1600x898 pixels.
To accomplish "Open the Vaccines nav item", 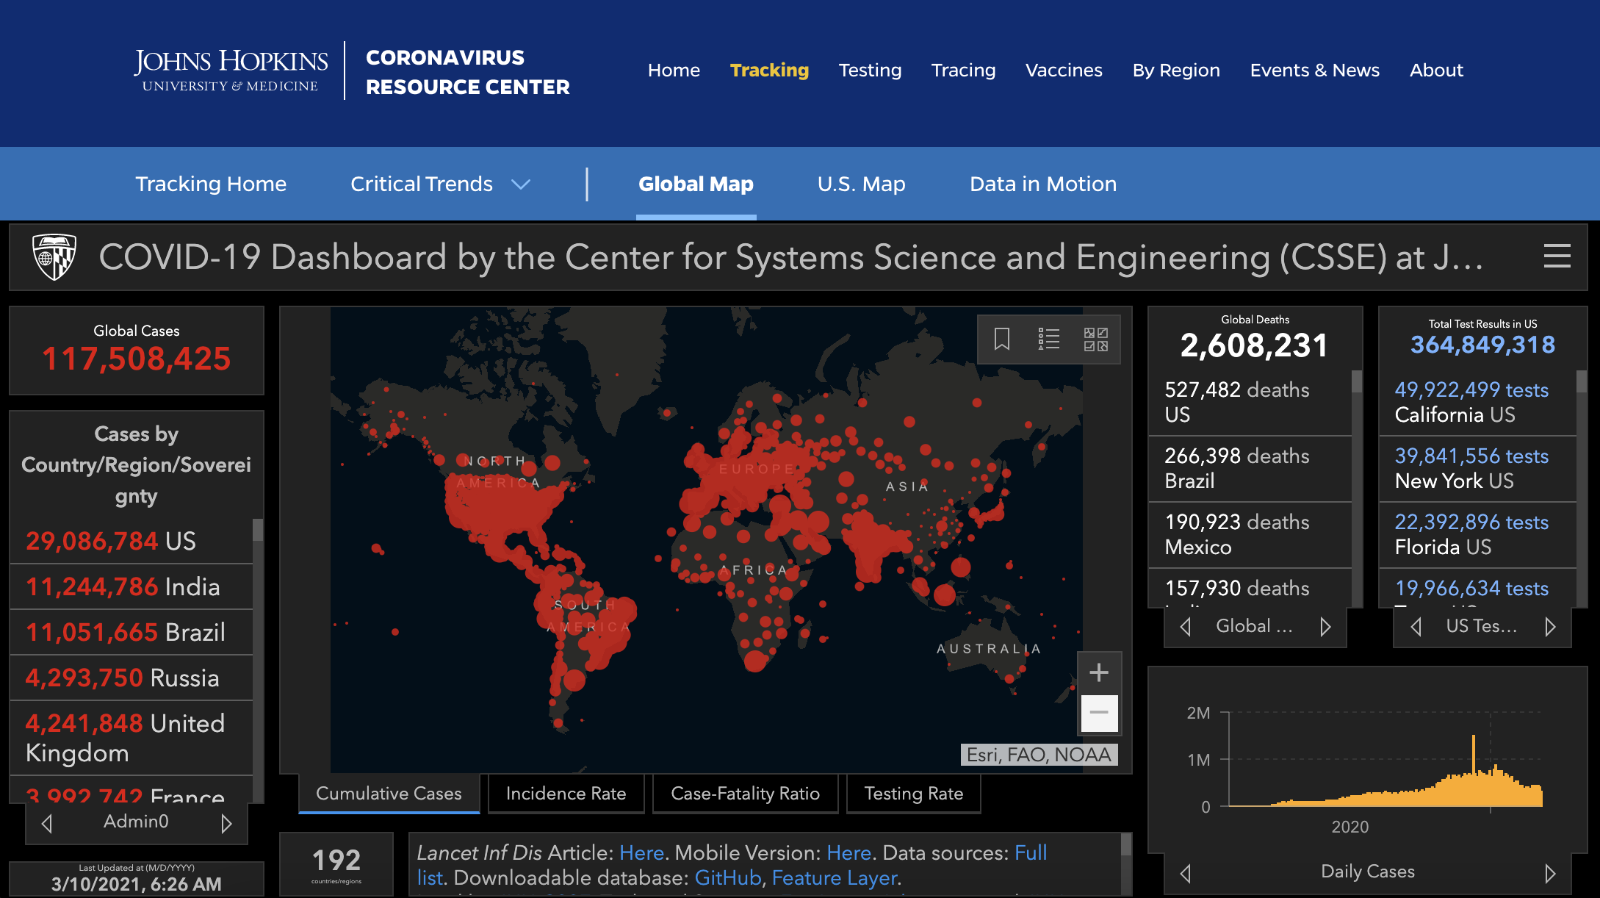I will (1064, 71).
